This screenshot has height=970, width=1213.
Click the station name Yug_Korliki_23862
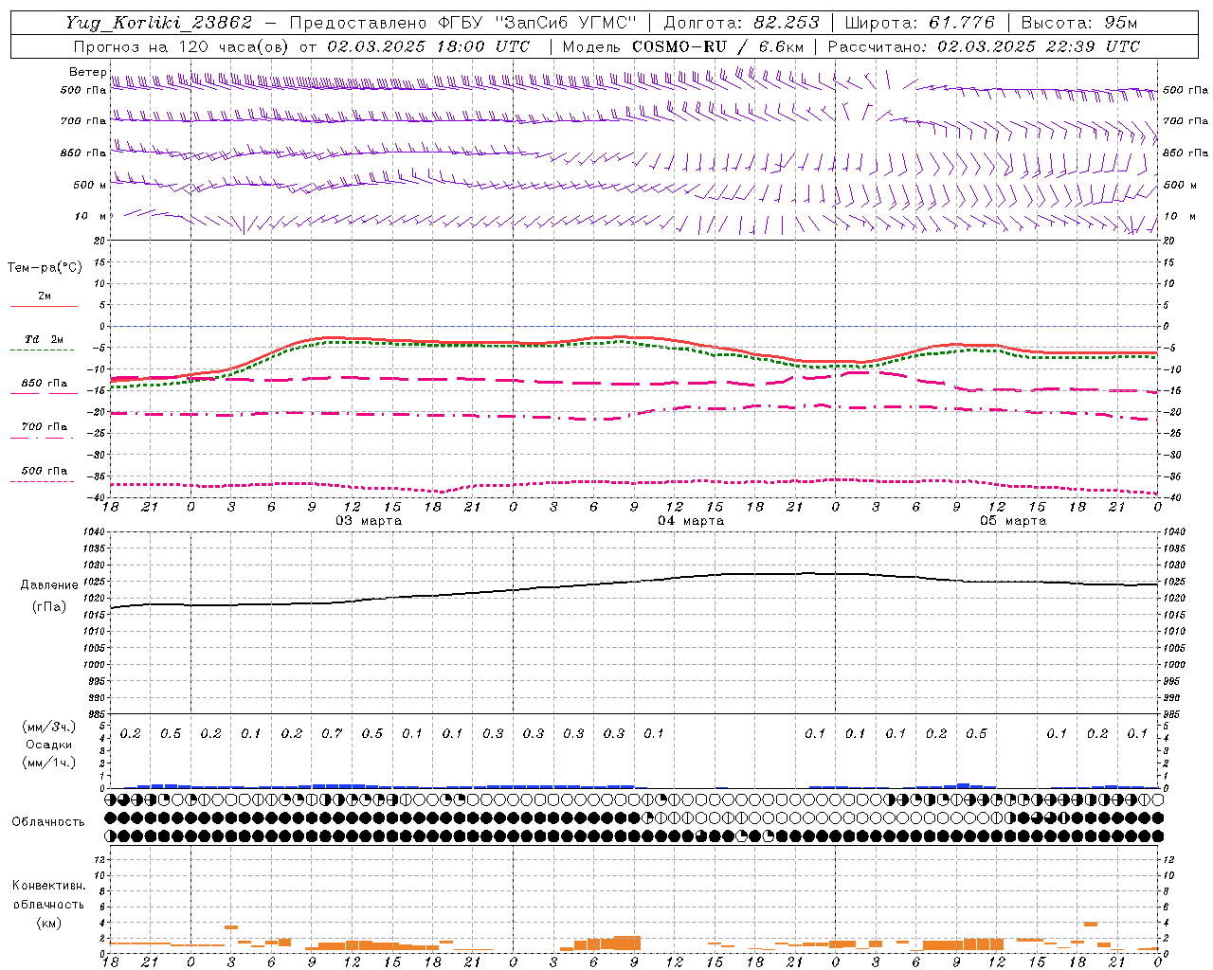158,23
